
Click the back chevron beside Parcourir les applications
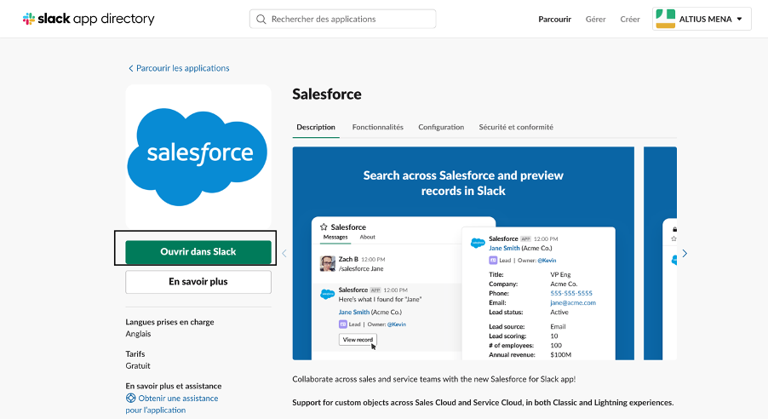point(131,69)
